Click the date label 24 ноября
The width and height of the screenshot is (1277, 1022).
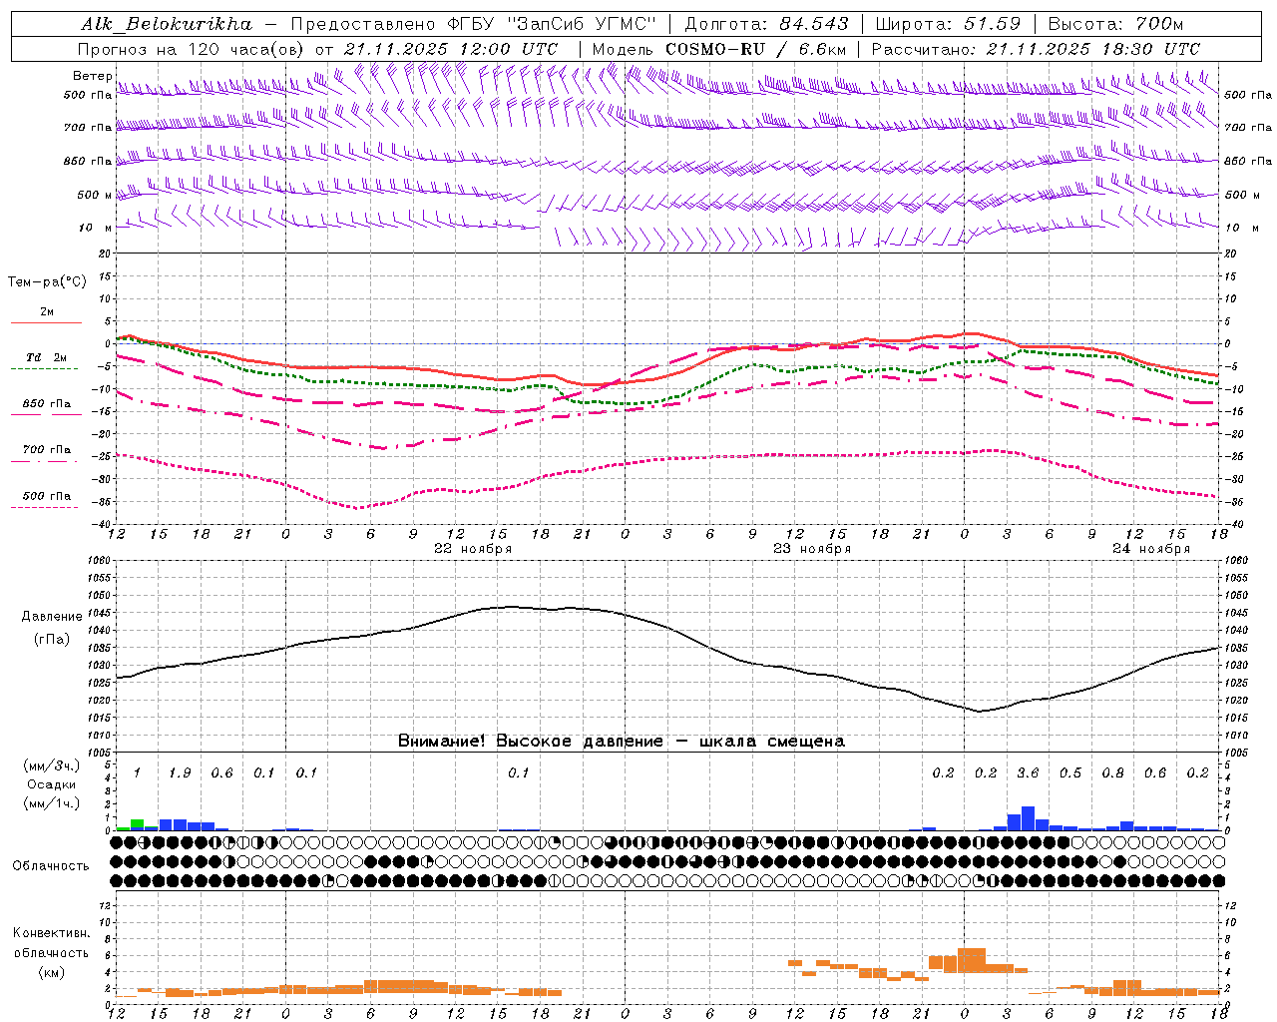pos(1151,549)
